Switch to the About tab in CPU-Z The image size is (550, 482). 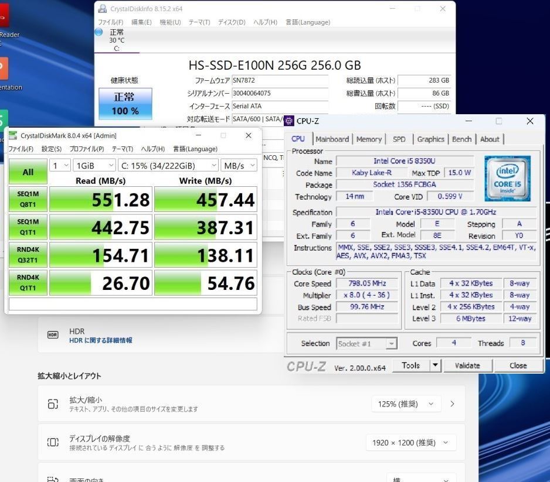point(490,139)
